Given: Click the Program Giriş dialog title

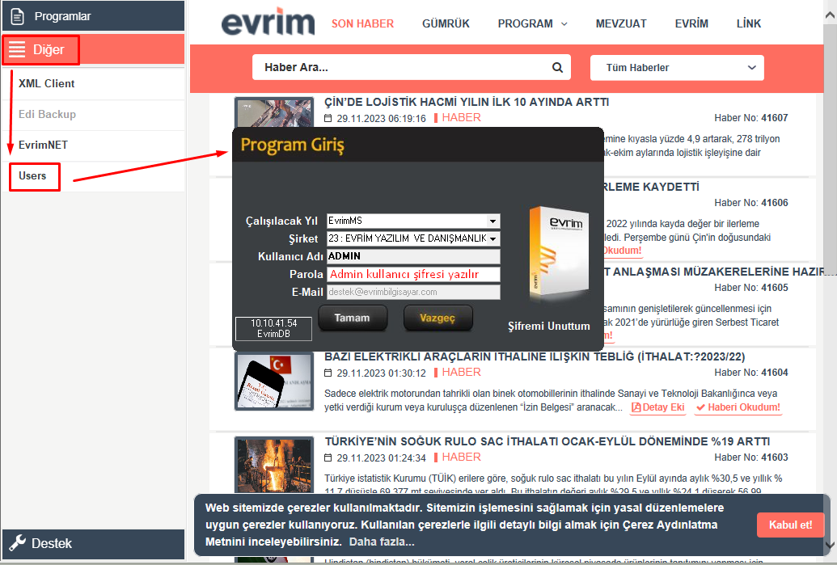Looking at the screenshot, I should 293,145.
